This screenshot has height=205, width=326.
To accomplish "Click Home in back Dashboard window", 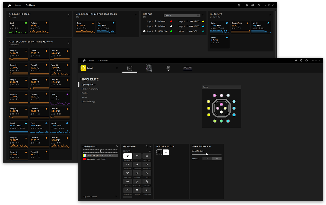I will pos(18,5).
